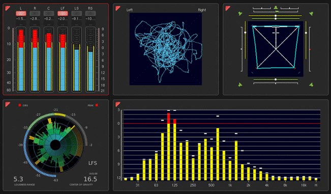Select the rear-left speaker icon in surround panel
331x194 pixels.
pos(240,85)
